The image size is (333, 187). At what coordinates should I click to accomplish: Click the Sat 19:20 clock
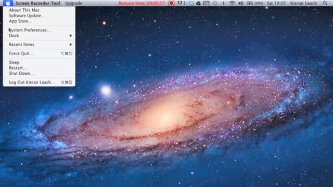[276, 3]
